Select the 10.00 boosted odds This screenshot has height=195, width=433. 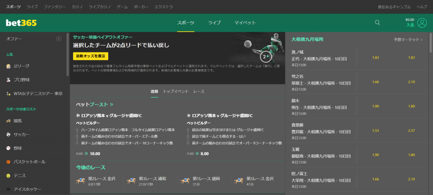pyautogui.click(x=95, y=154)
